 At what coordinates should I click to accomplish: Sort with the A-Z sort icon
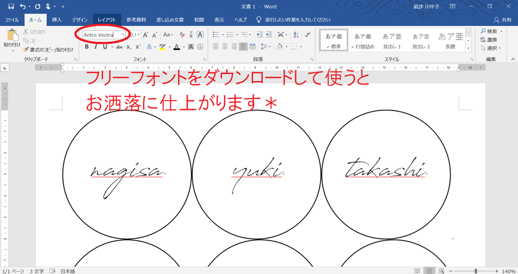[x=296, y=35]
